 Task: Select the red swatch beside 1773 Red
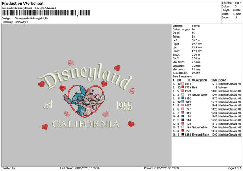click(183, 87)
